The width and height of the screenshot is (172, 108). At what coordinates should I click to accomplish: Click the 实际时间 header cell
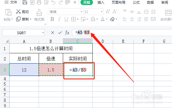(x=78, y=59)
